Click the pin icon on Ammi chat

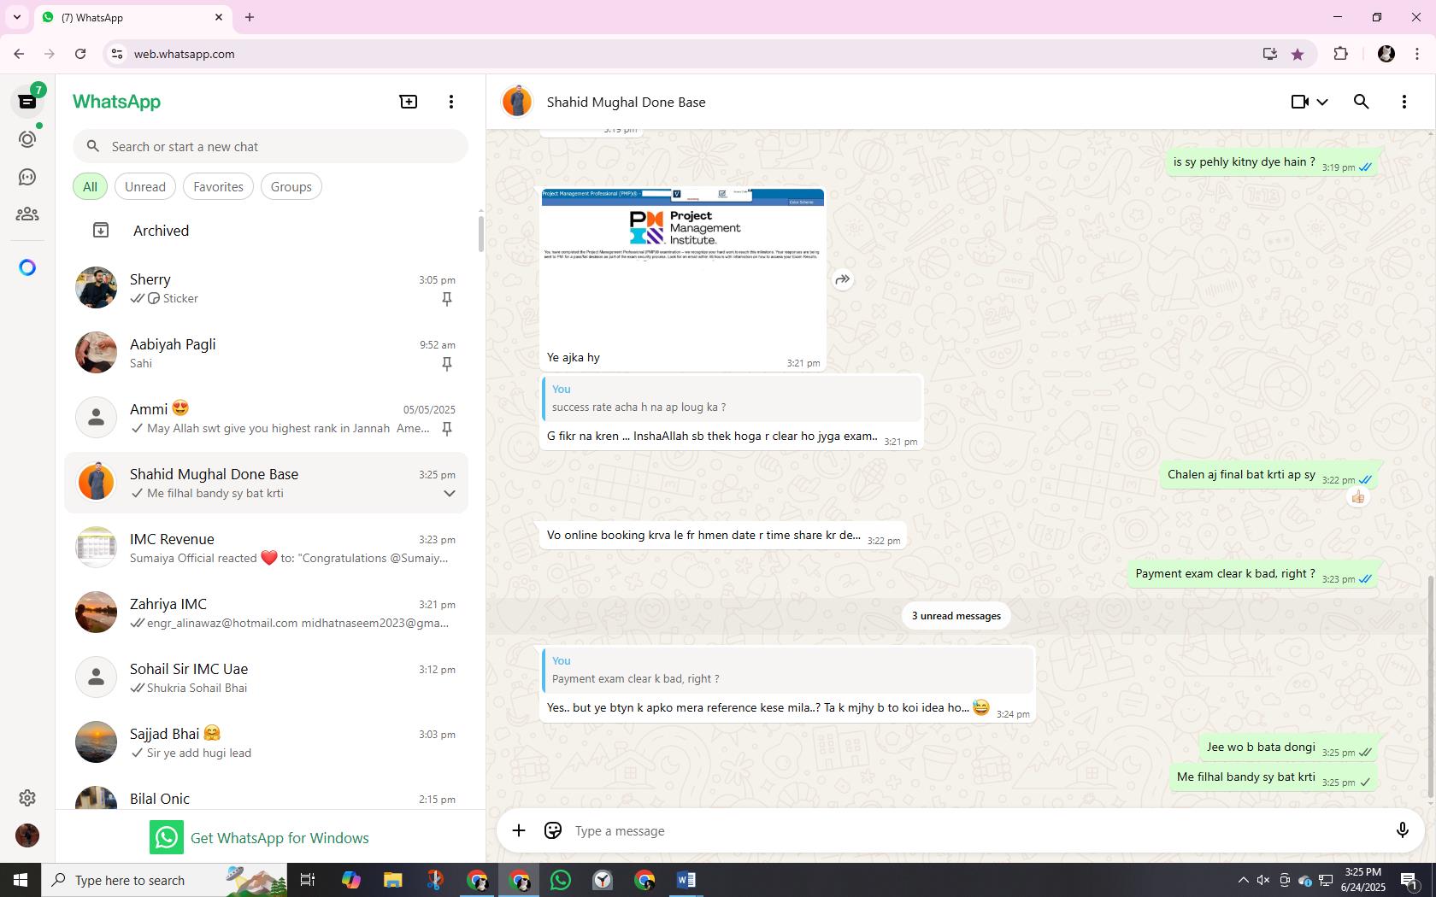point(446,429)
